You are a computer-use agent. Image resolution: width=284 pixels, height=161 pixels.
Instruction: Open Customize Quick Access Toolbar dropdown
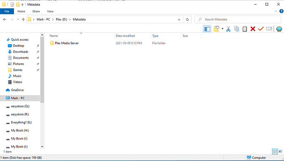(22, 5)
